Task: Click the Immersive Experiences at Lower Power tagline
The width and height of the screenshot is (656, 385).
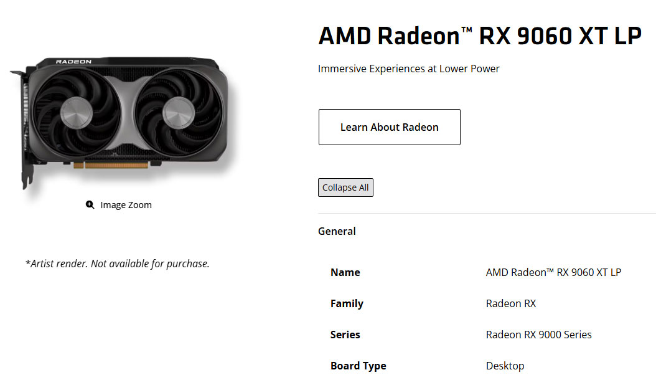Action: pos(408,69)
